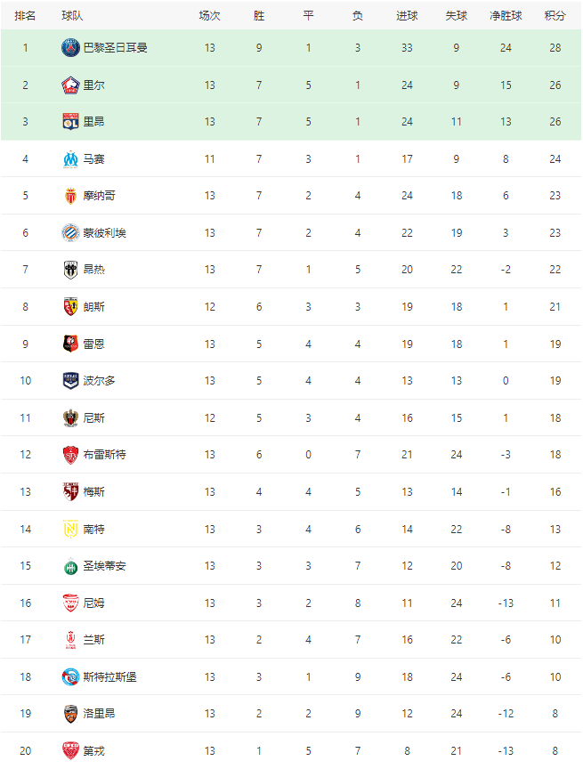Image resolution: width=583 pixels, height=769 pixels.
Task: Click the Monaco club logo
Action: (x=70, y=196)
